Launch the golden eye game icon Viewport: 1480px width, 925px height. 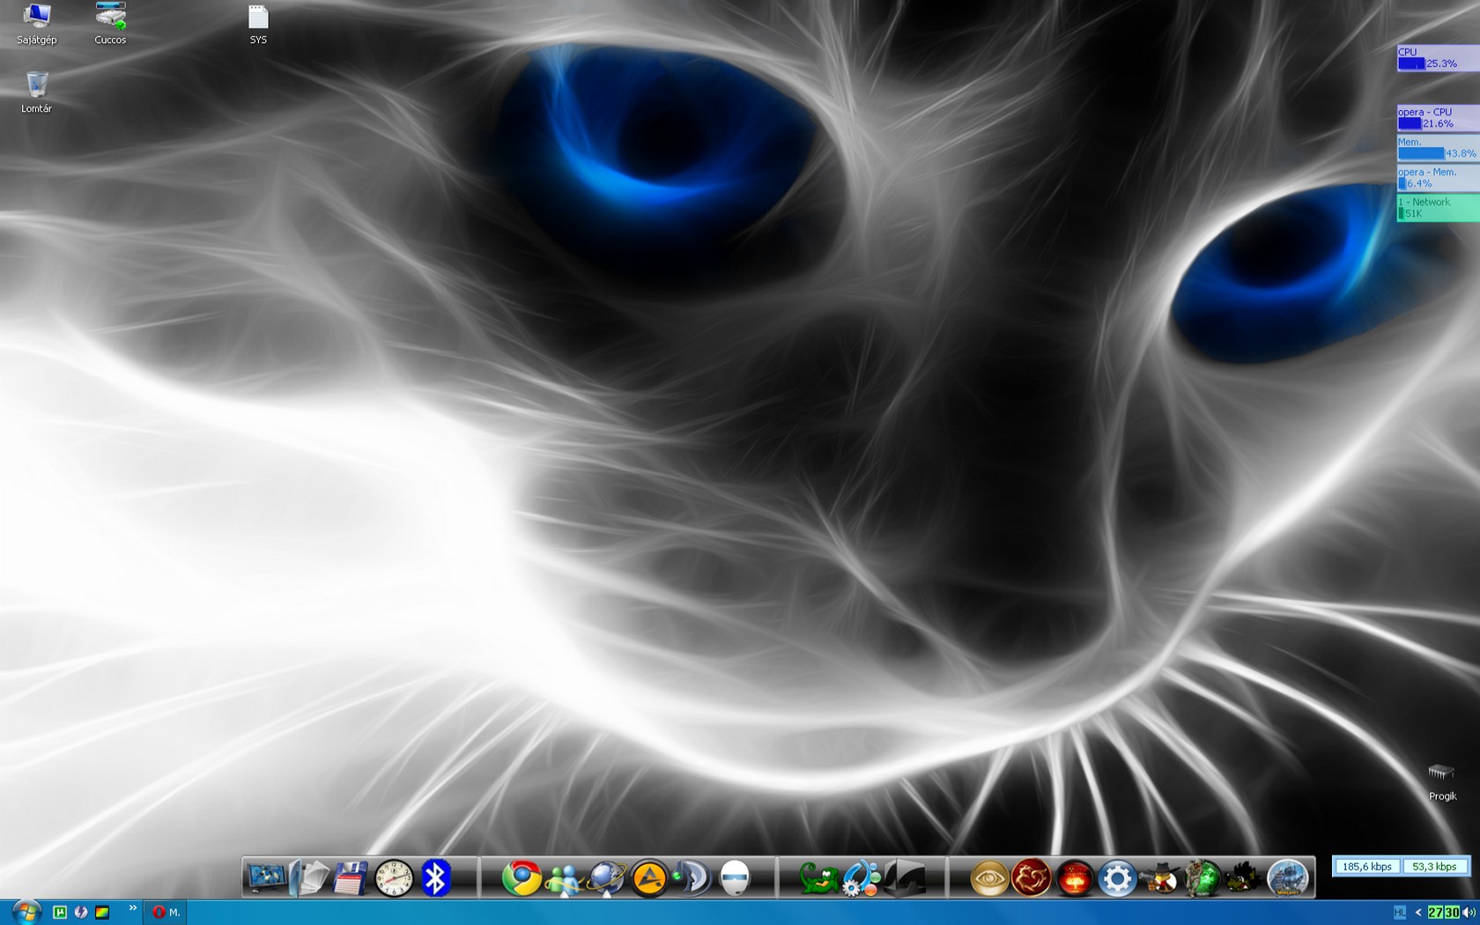[x=988, y=877]
